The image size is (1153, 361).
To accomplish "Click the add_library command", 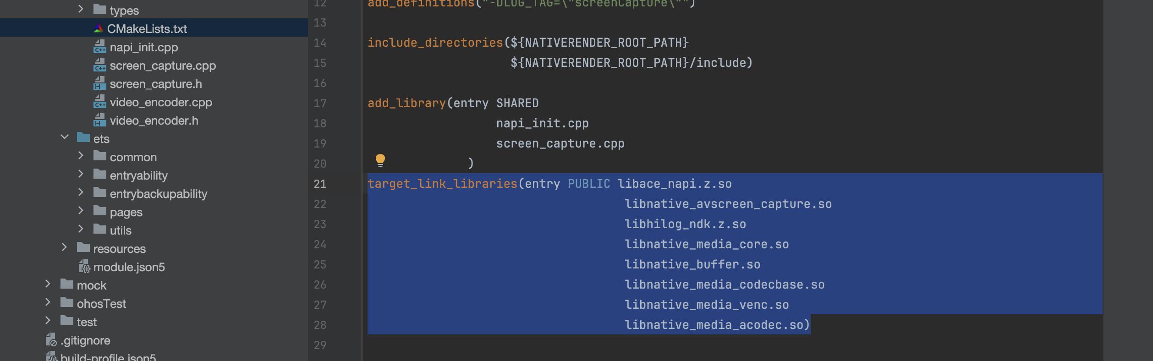I will [x=406, y=103].
